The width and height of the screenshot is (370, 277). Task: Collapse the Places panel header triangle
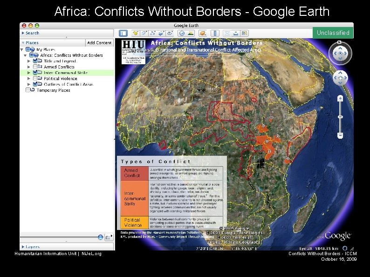point(23,43)
